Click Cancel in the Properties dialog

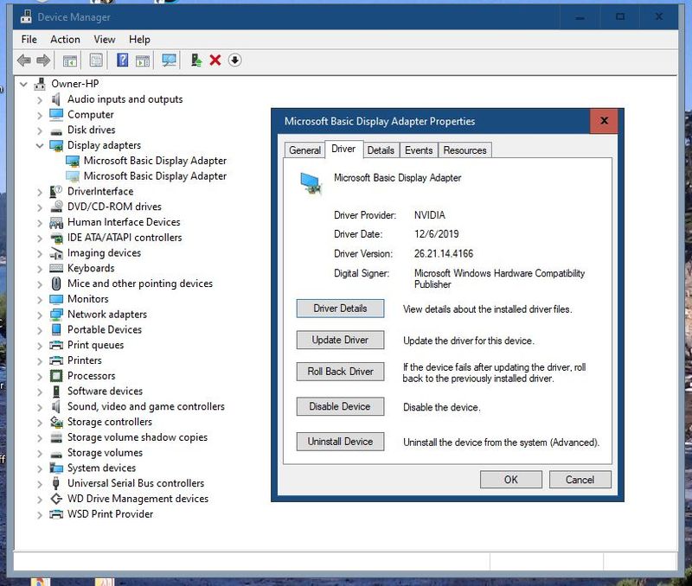[580, 480]
